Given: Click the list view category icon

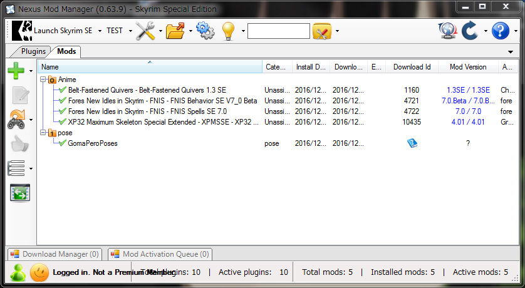Looking at the screenshot, I should point(16,168).
